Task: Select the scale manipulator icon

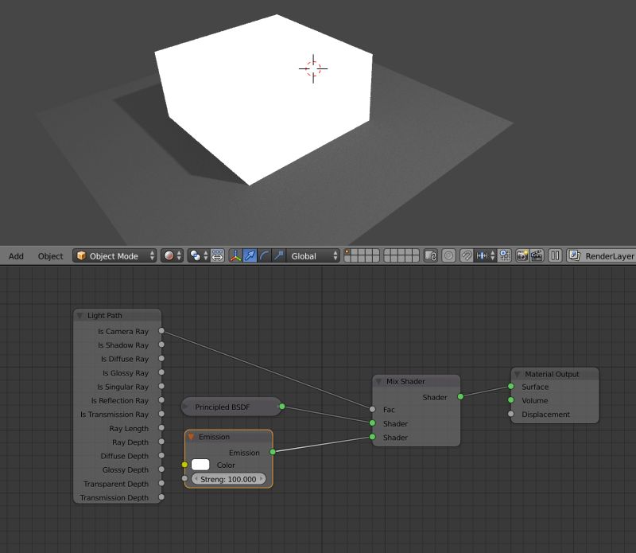Action: [x=280, y=255]
